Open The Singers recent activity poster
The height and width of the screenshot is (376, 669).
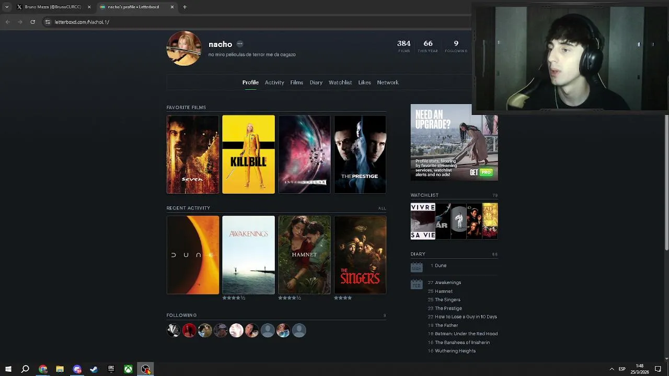click(x=360, y=255)
